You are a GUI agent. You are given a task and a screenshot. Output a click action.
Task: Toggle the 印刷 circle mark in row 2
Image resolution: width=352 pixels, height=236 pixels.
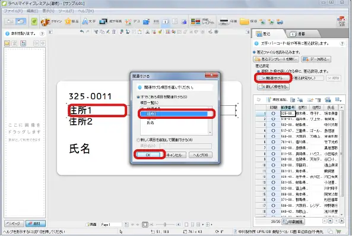[x=273, y=119]
